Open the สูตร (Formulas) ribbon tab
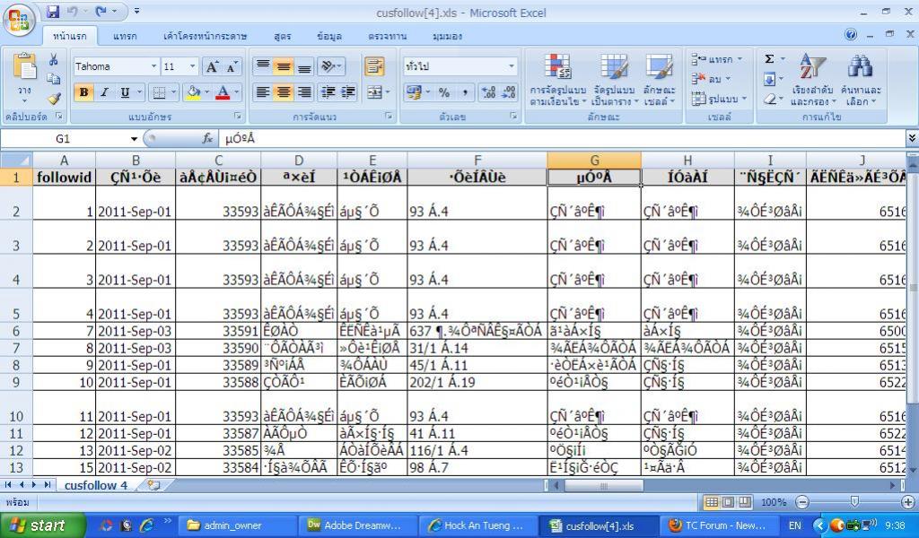Screen dimensions: 919x538 282,36
